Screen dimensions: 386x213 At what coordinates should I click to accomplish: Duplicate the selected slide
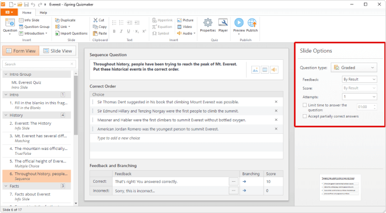coord(65,20)
